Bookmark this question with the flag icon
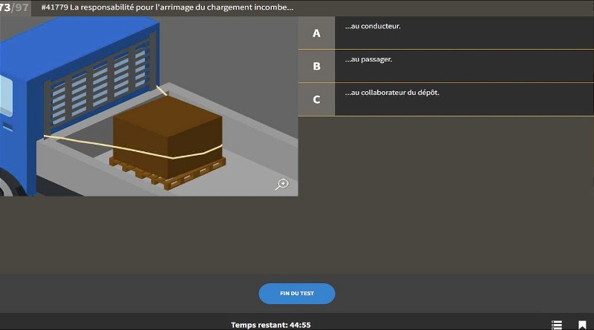Viewport: 594px width, 330px height. tap(582, 325)
